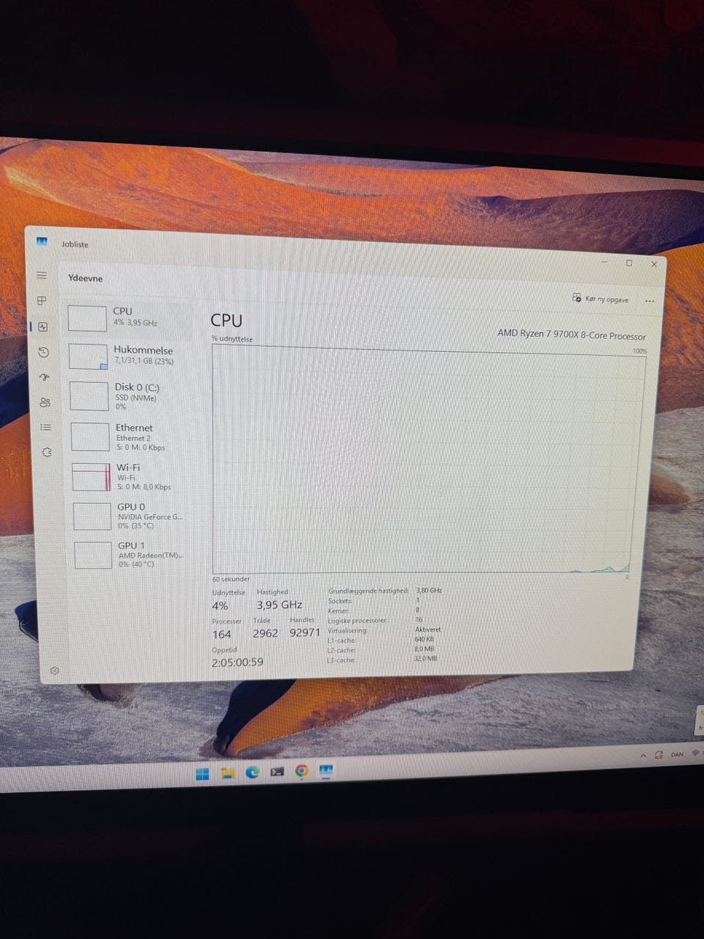Image resolution: width=704 pixels, height=939 pixels.
Task: Select the Wi-Fi performance entry
Action: (132, 476)
